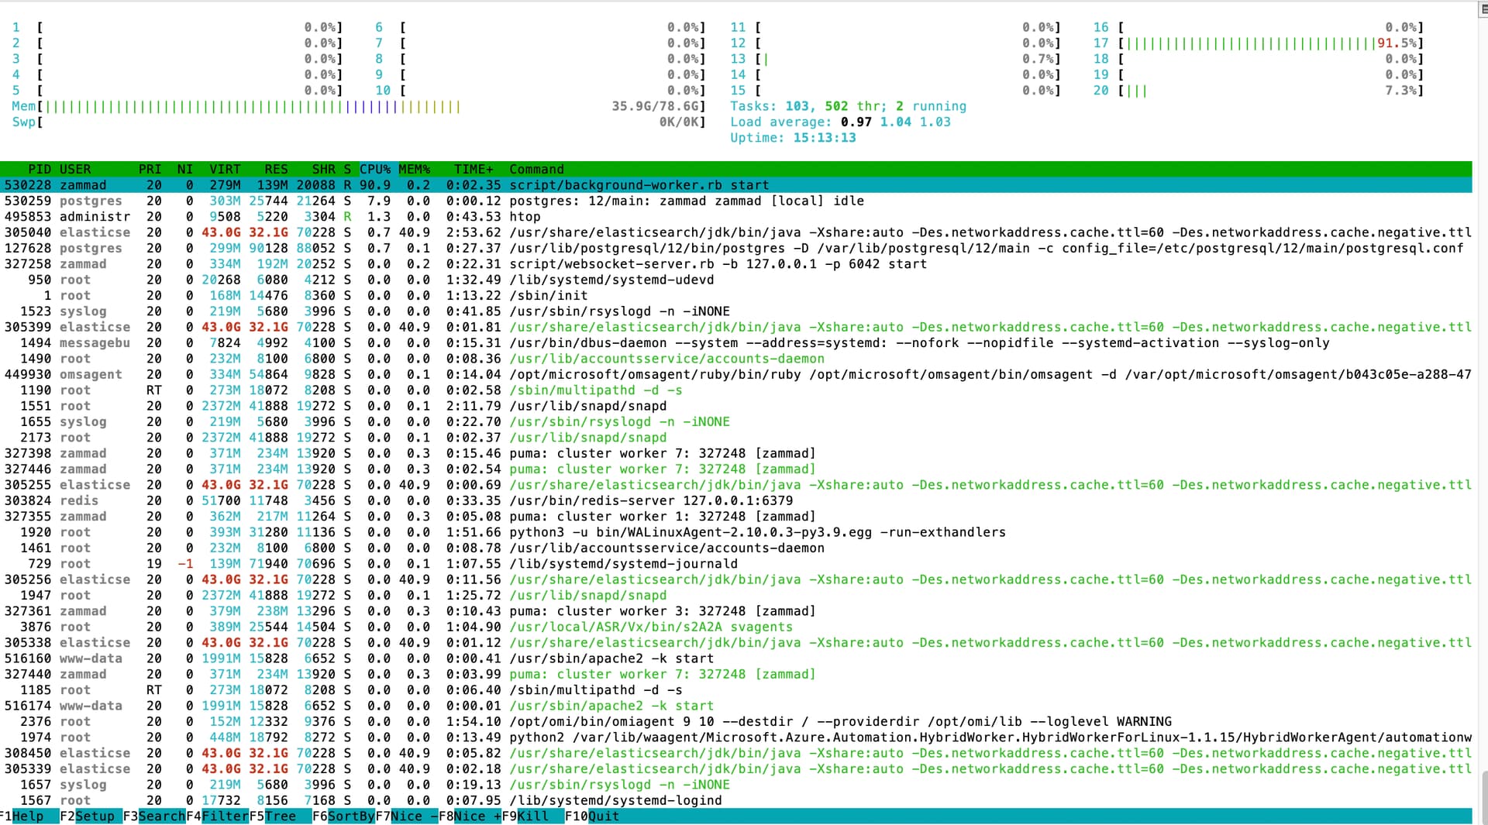Click CPU 20 usage meter at 7.3%

tap(1259, 91)
